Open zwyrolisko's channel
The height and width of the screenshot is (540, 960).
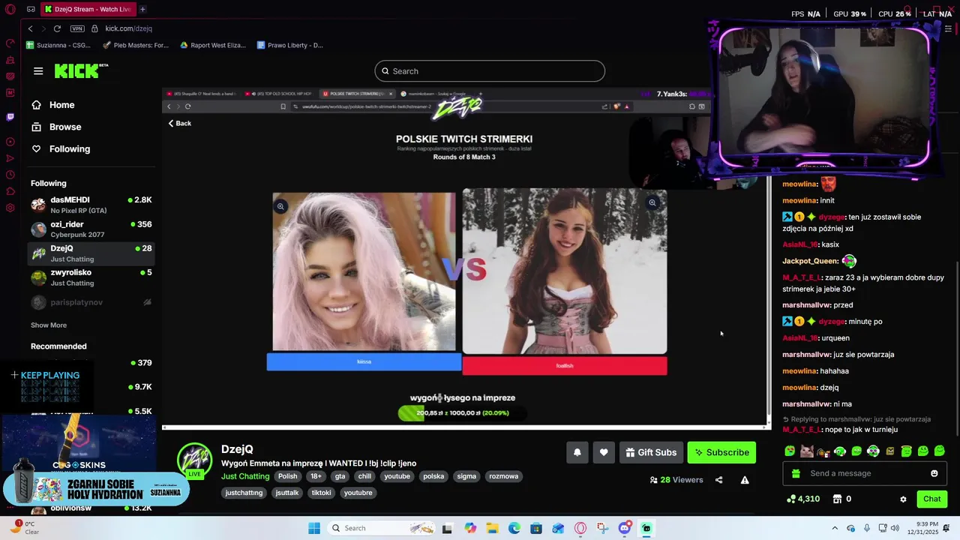[x=91, y=277]
